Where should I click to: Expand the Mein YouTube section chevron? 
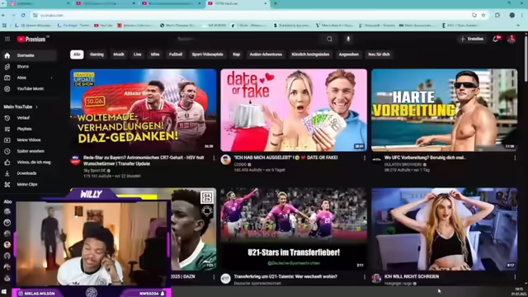[x=36, y=107]
